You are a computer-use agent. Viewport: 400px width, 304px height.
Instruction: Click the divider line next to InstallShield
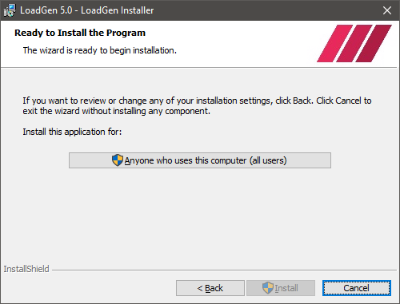(224, 270)
